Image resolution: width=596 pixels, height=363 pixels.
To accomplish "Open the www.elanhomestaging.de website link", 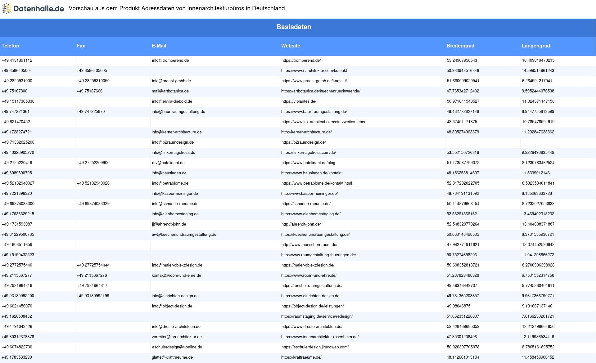I will coord(311,214).
